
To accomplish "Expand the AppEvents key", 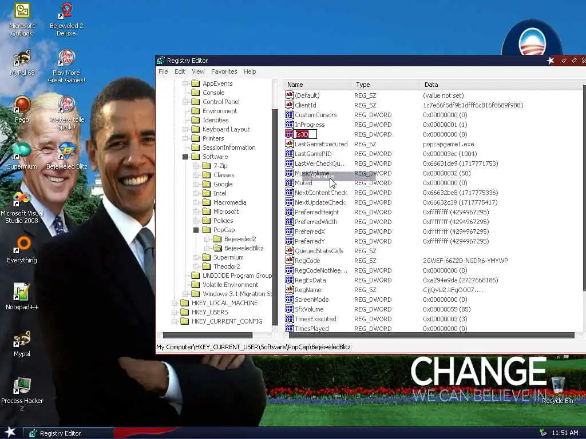I will click(x=185, y=83).
